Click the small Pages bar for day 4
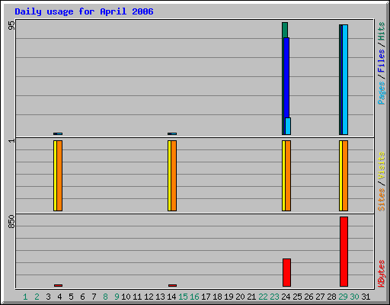This screenshot has width=390, height=305. pos(59,133)
